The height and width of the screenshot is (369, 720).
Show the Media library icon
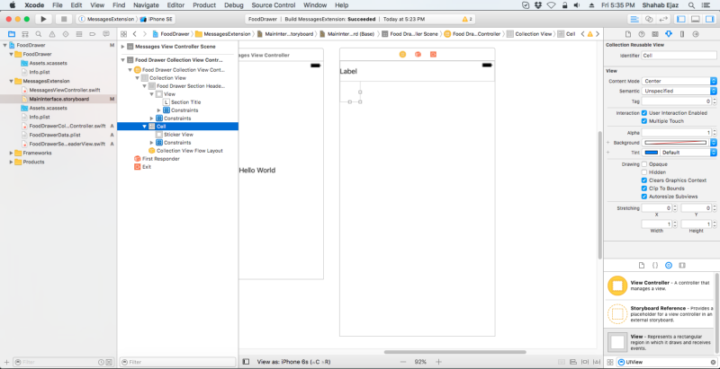(682, 266)
